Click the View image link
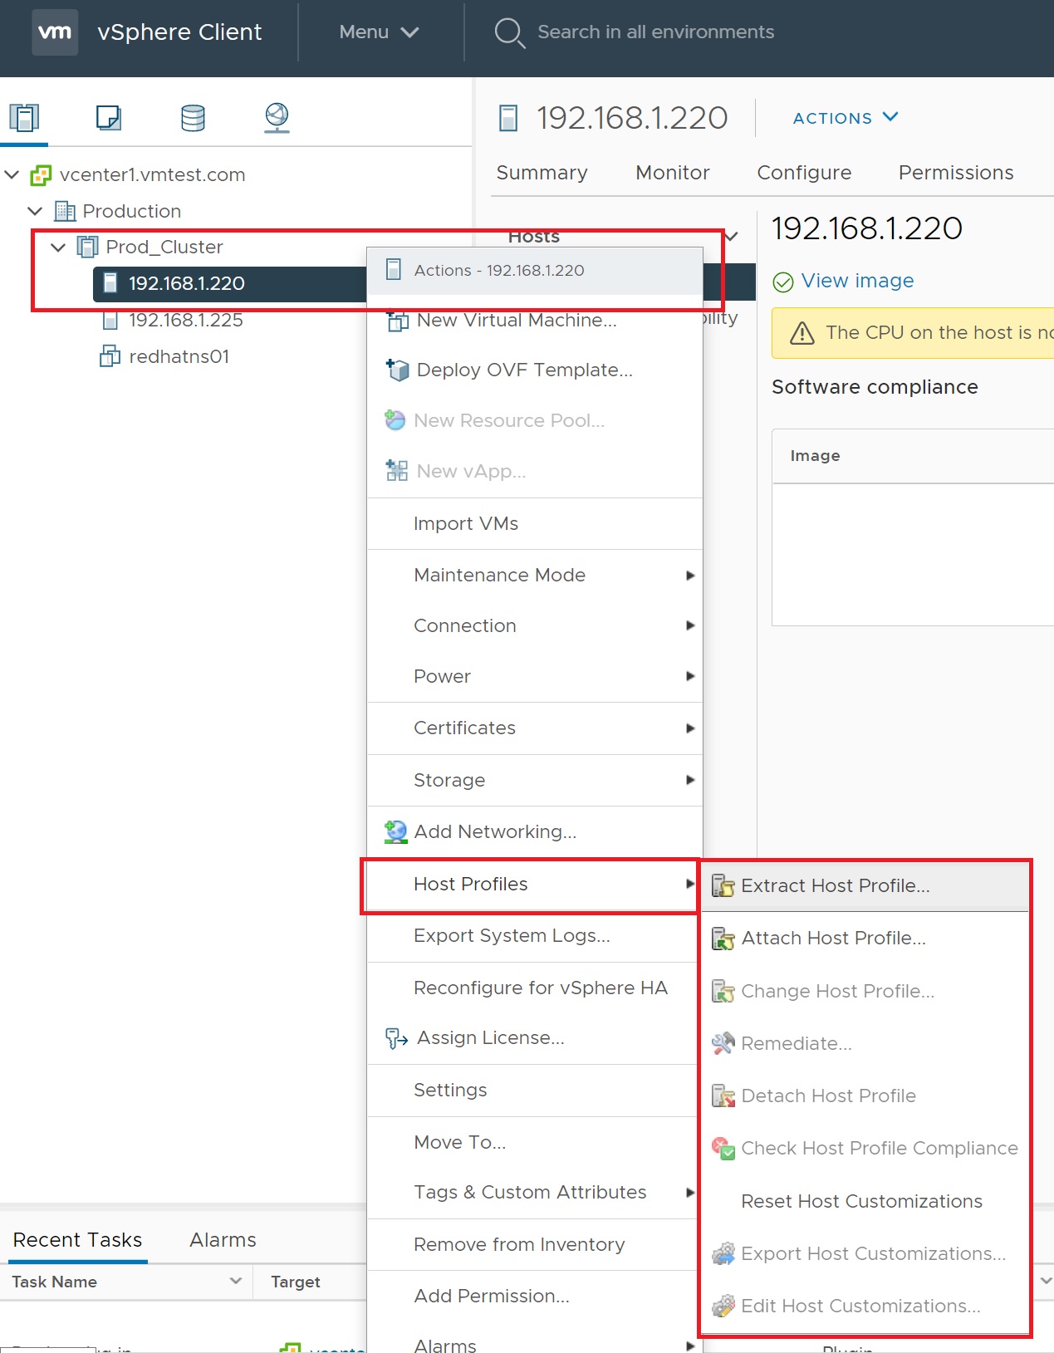 (x=857, y=281)
